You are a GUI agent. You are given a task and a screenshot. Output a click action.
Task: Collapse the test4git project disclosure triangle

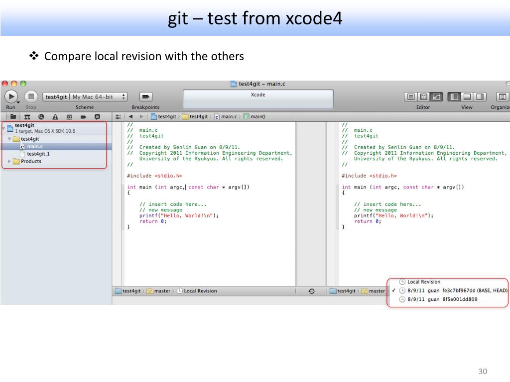tap(4, 128)
